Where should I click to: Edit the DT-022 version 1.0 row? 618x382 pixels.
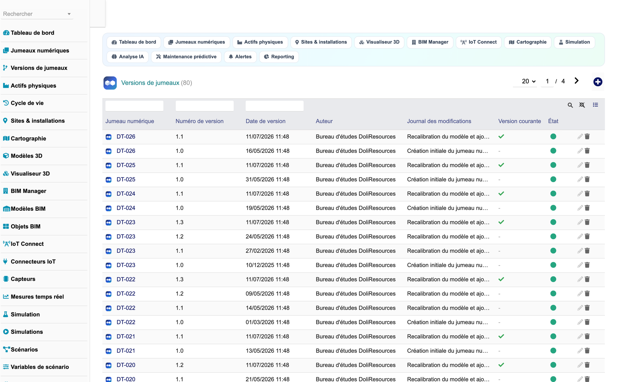[580, 322]
